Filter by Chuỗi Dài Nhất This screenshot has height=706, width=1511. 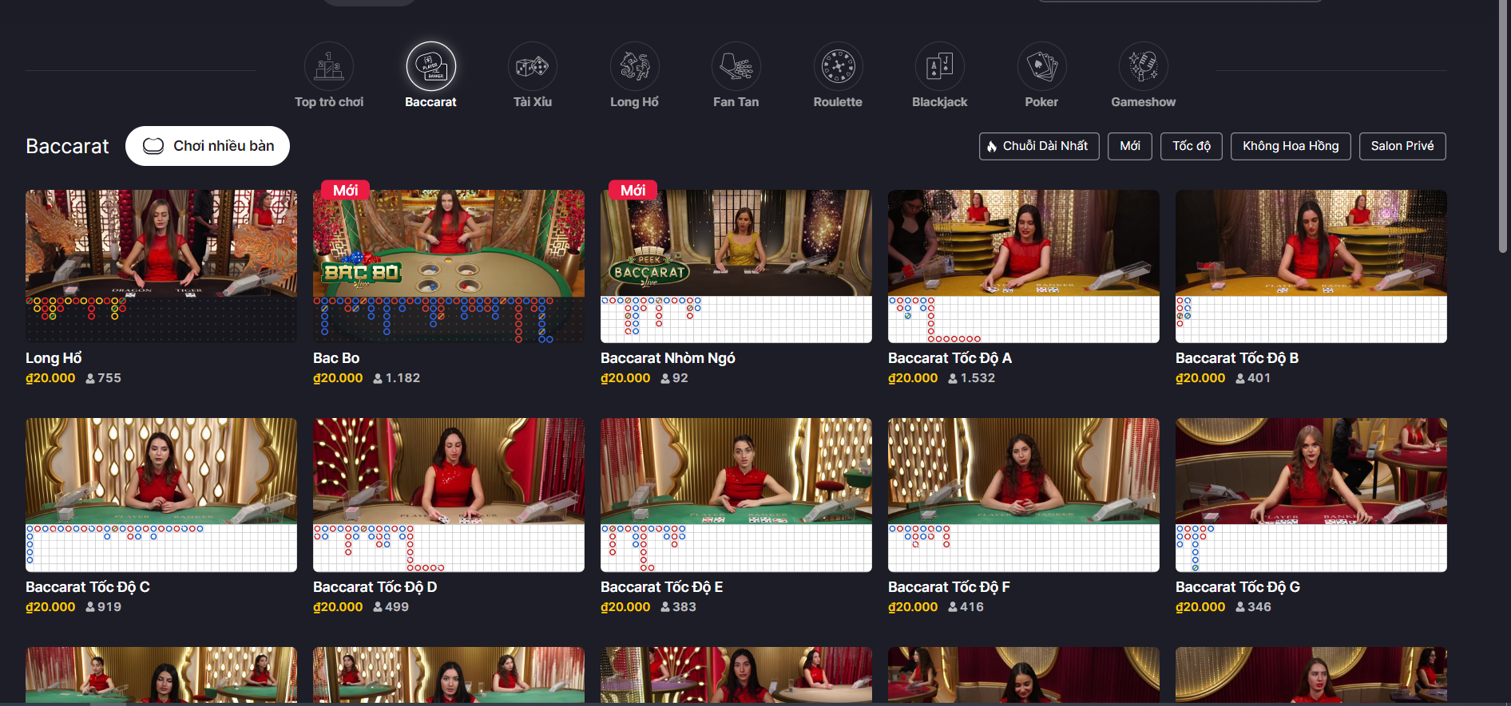pyautogui.click(x=1039, y=146)
